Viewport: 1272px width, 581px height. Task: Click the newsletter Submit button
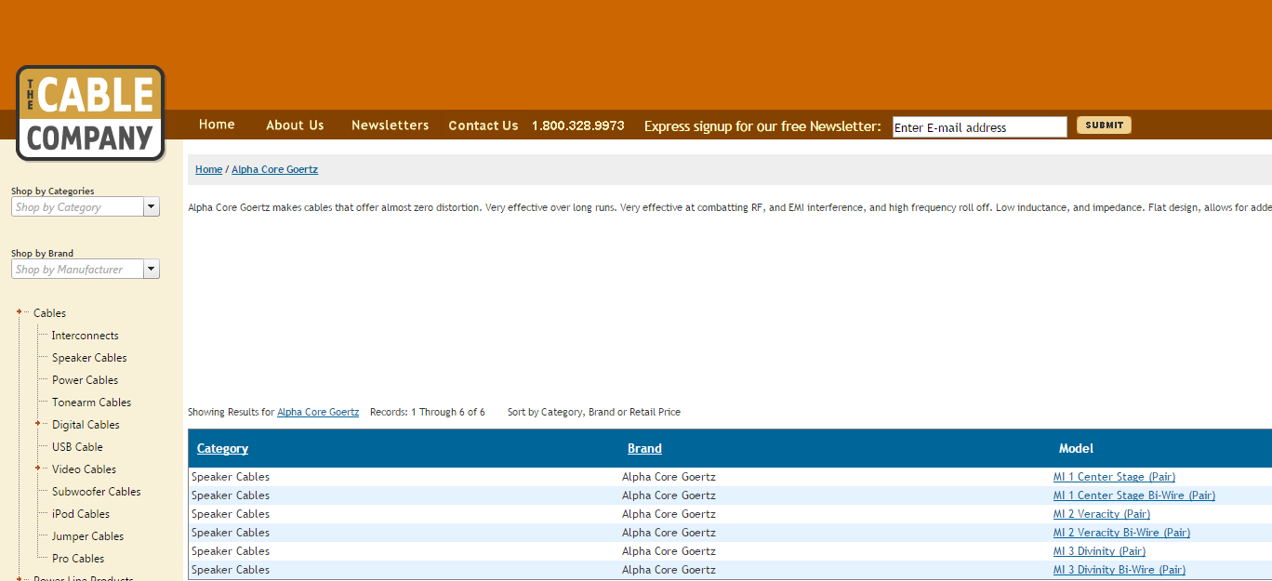[1104, 125]
